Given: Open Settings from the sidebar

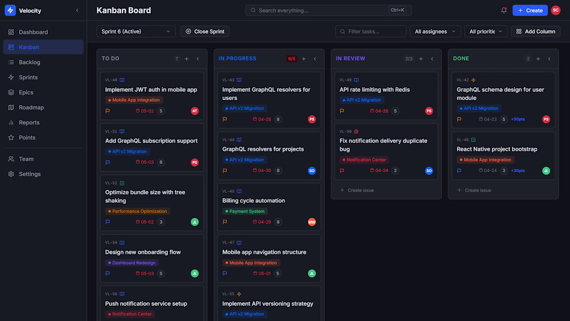Looking at the screenshot, I should pos(43,174).
